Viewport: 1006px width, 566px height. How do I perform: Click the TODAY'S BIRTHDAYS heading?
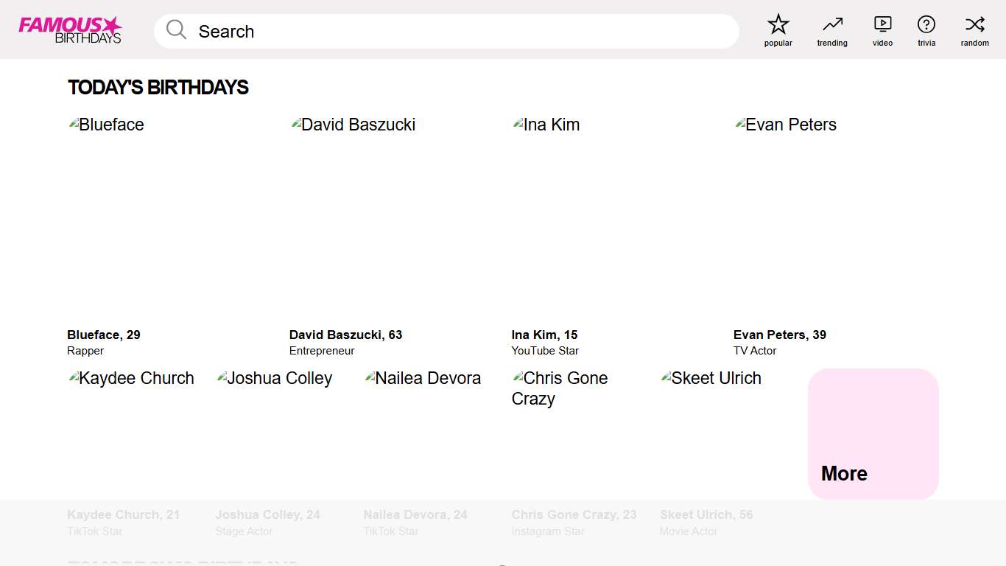click(158, 87)
